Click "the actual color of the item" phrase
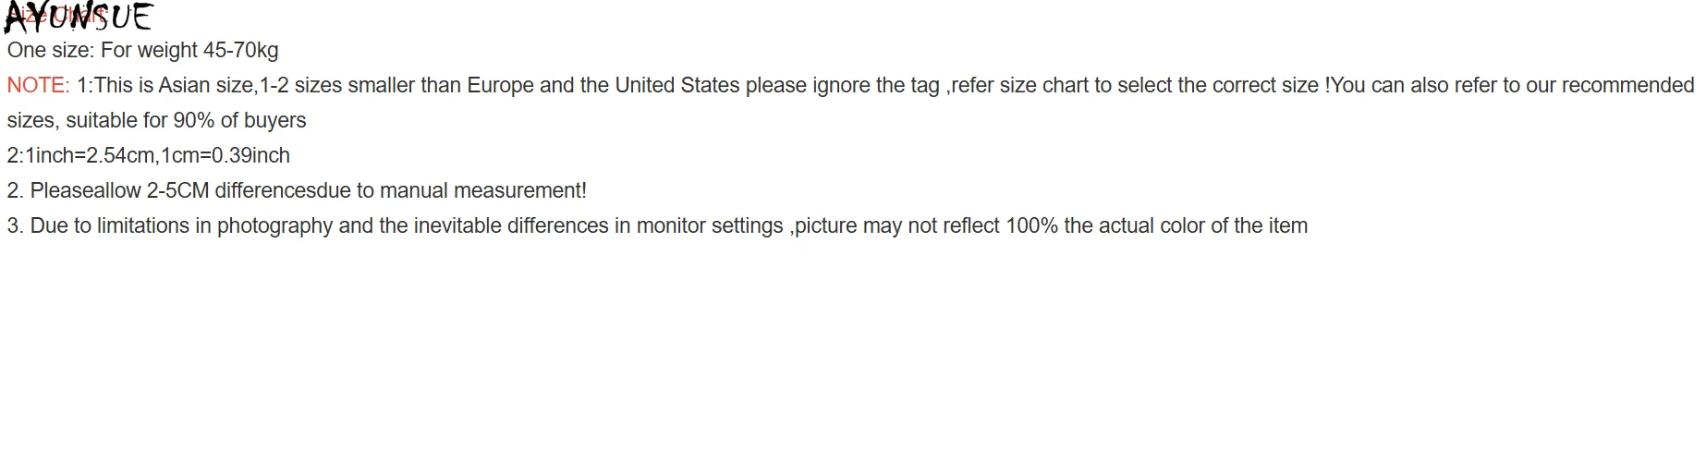 point(1185,226)
